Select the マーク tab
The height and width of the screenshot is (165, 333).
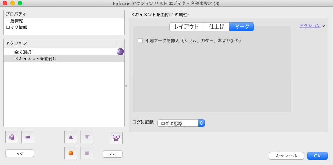[x=242, y=27]
